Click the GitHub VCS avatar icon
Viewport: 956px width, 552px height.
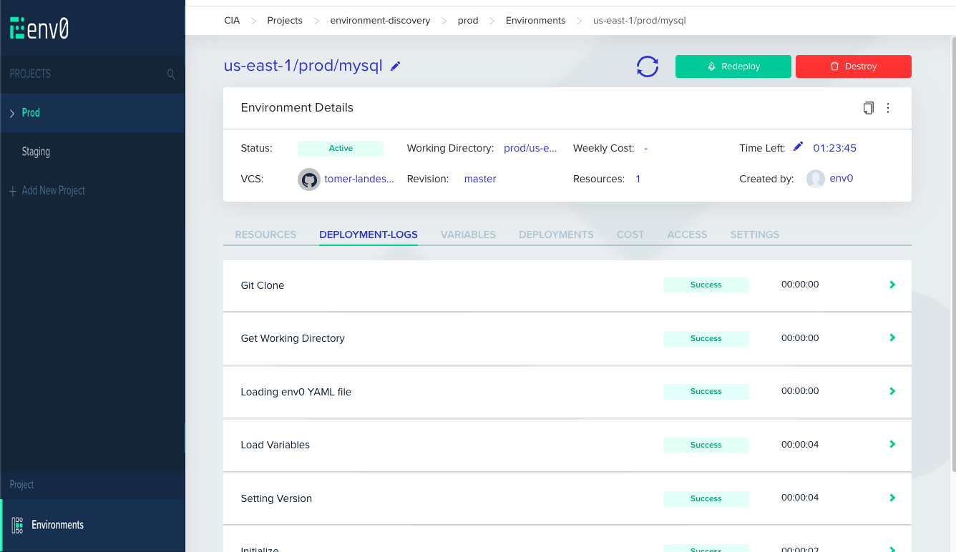(309, 179)
